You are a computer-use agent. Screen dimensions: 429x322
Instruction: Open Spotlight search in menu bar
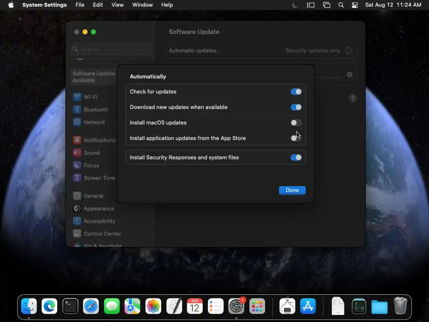click(341, 5)
